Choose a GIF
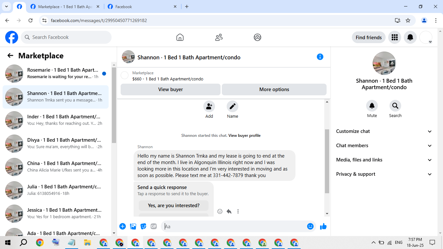This screenshot has height=249, width=443. pyautogui.click(x=154, y=226)
